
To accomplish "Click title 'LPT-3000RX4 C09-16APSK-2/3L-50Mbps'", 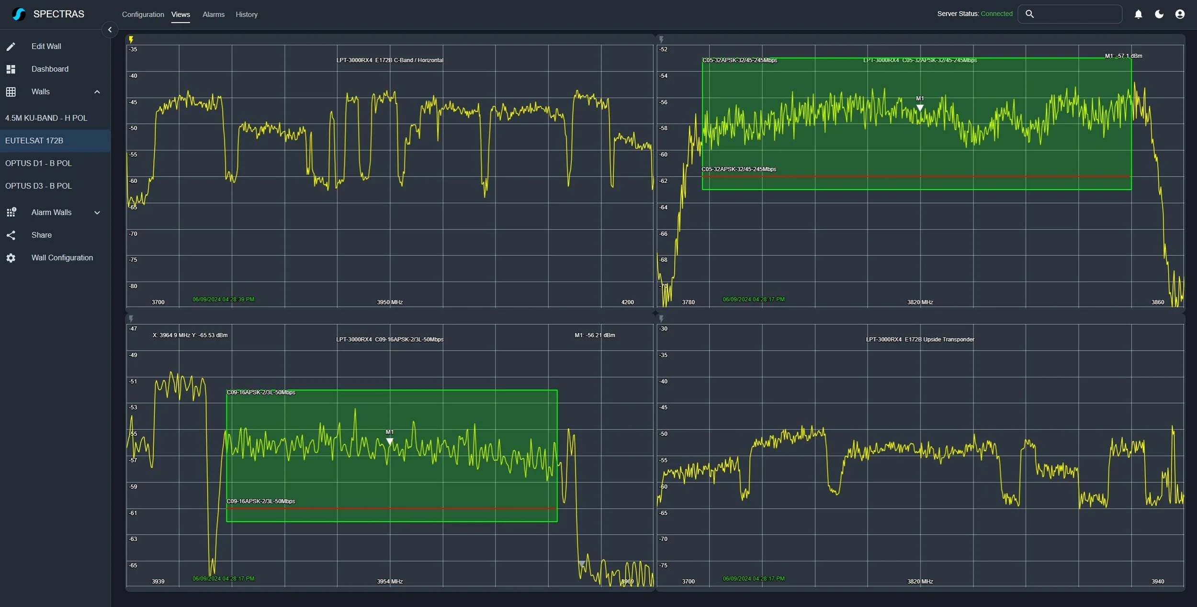I will 390,339.
